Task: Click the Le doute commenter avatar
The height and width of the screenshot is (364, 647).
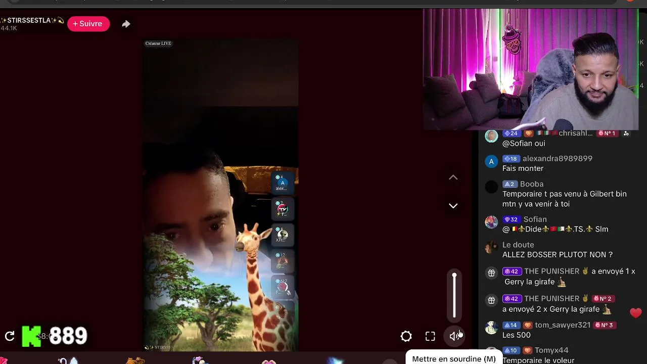Action: coord(491,248)
